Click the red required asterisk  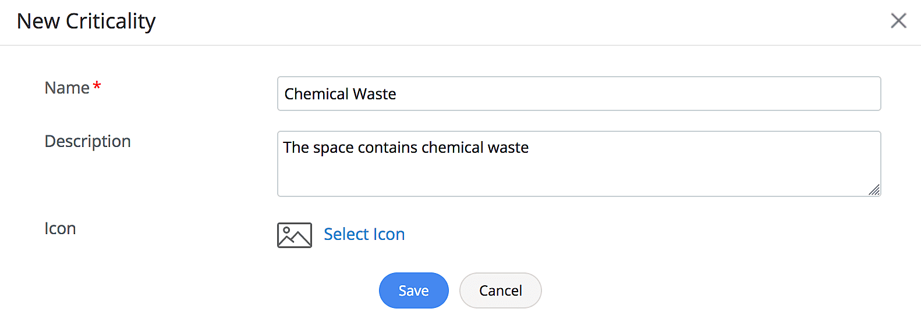[x=97, y=87]
